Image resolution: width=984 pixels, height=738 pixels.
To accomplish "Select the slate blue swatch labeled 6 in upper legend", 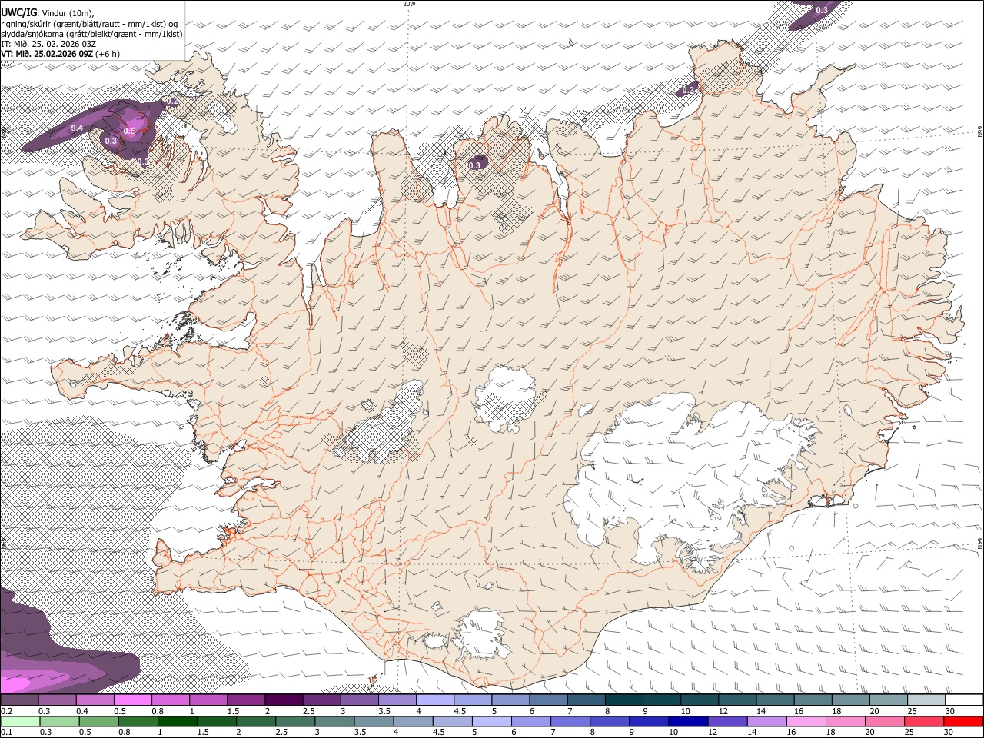I will [547, 700].
